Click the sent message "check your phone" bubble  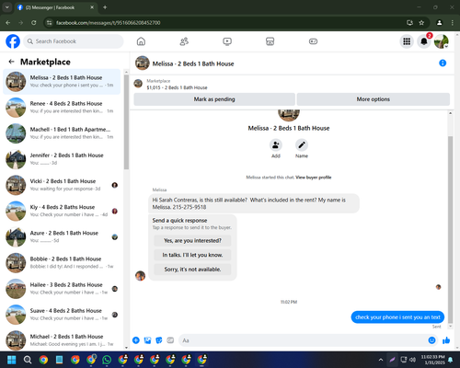397,317
